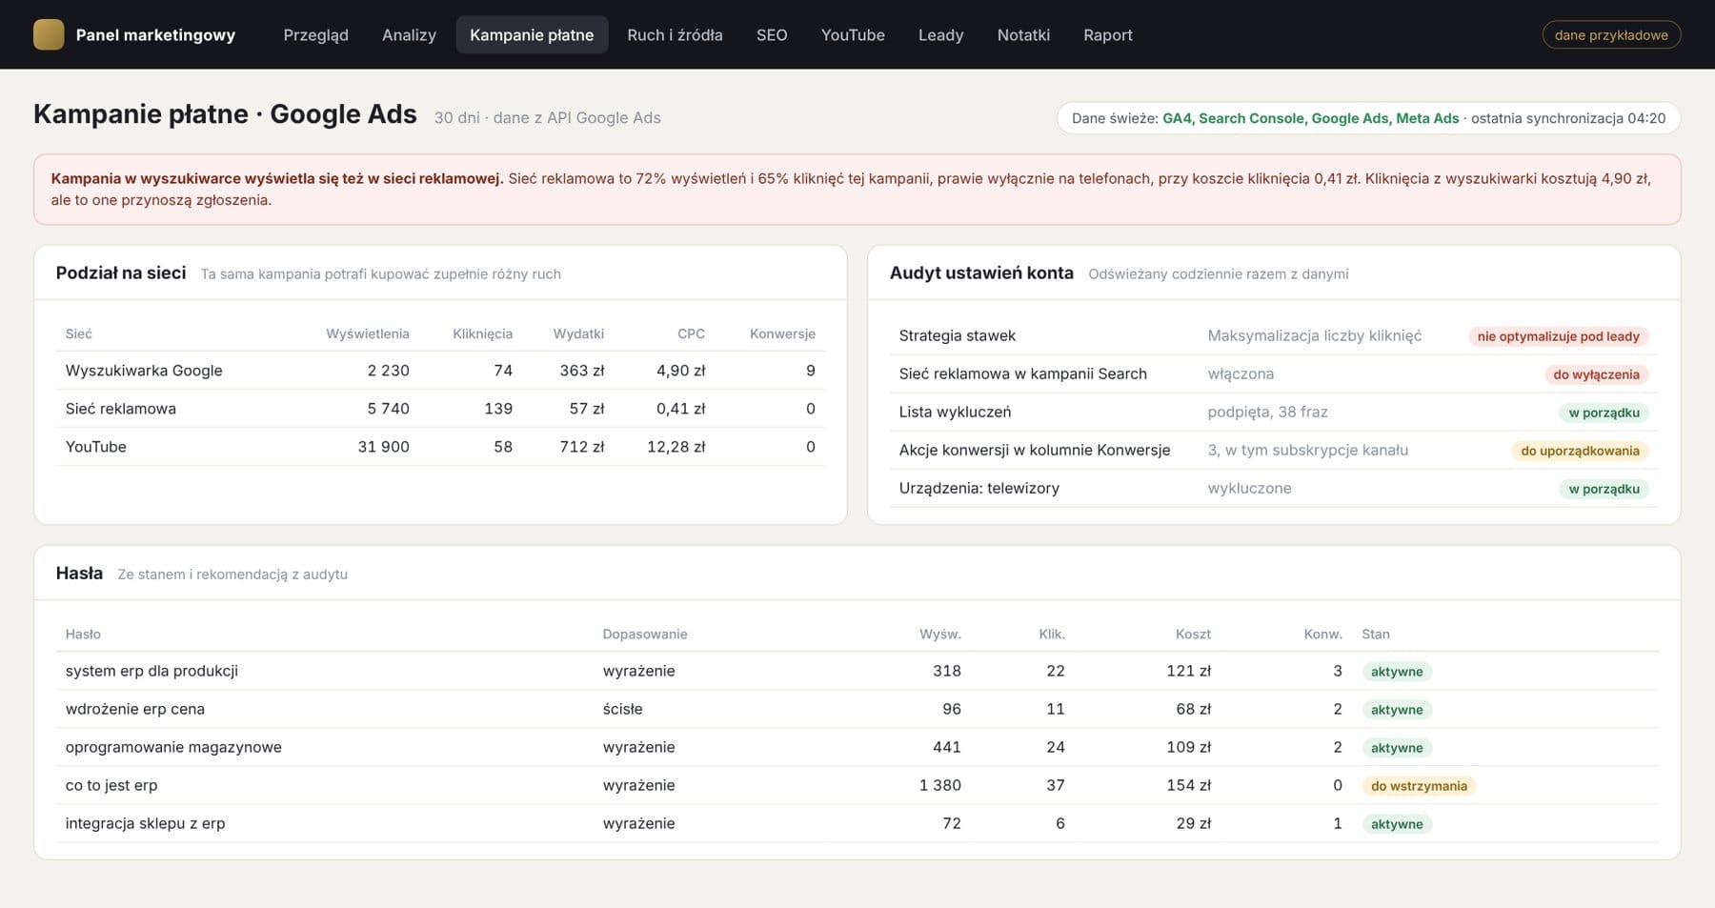Click 'ścisłe' match type cell
The width and height of the screenshot is (1715, 908).
point(622,709)
